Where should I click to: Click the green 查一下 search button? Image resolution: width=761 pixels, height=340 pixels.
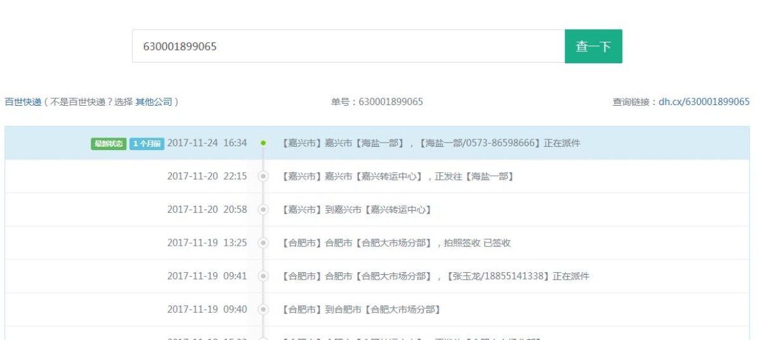593,46
